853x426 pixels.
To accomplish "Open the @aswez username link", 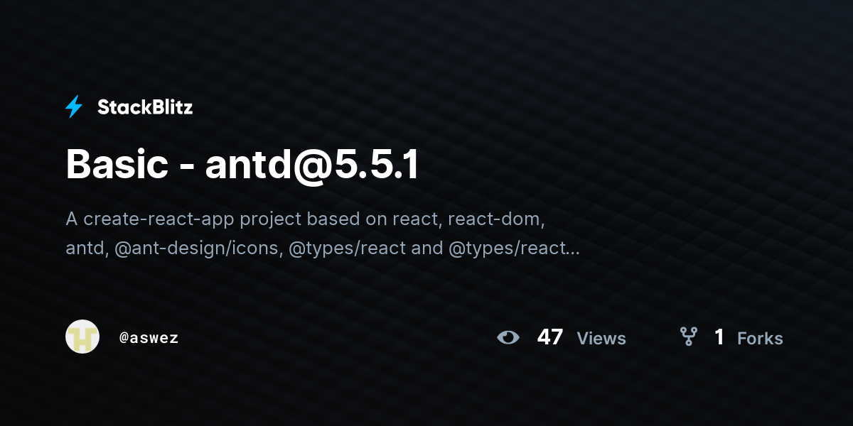I will (149, 338).
